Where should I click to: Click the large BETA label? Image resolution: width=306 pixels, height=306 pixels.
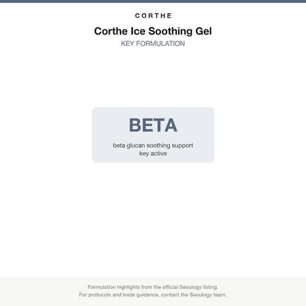click(x=153, y=125)
